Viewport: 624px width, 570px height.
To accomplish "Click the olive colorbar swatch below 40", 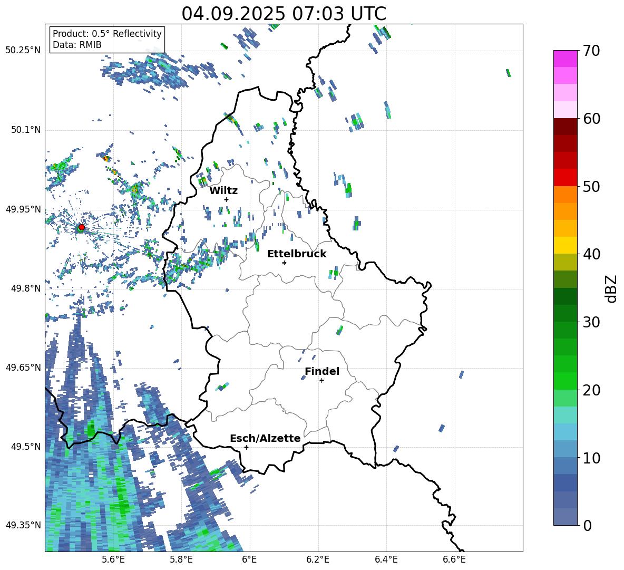I will pyautogui.click(x=565, y=262).
